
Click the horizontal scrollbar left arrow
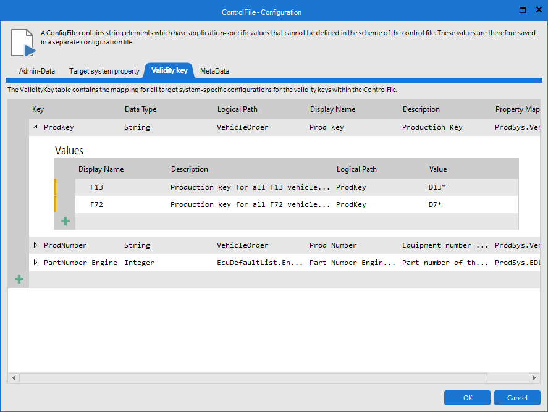coord(13,377)
